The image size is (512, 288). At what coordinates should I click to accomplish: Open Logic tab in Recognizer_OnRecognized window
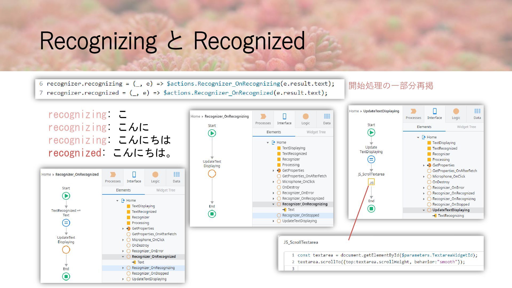155,177
